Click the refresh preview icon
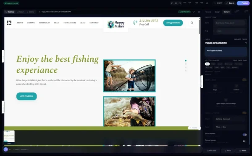This screenshot has height=156, width=252. (x=194, y=12)
